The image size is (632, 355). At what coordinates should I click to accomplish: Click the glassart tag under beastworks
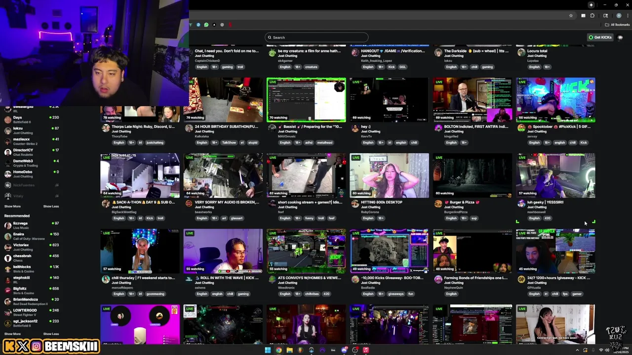[x=237, y=218]
